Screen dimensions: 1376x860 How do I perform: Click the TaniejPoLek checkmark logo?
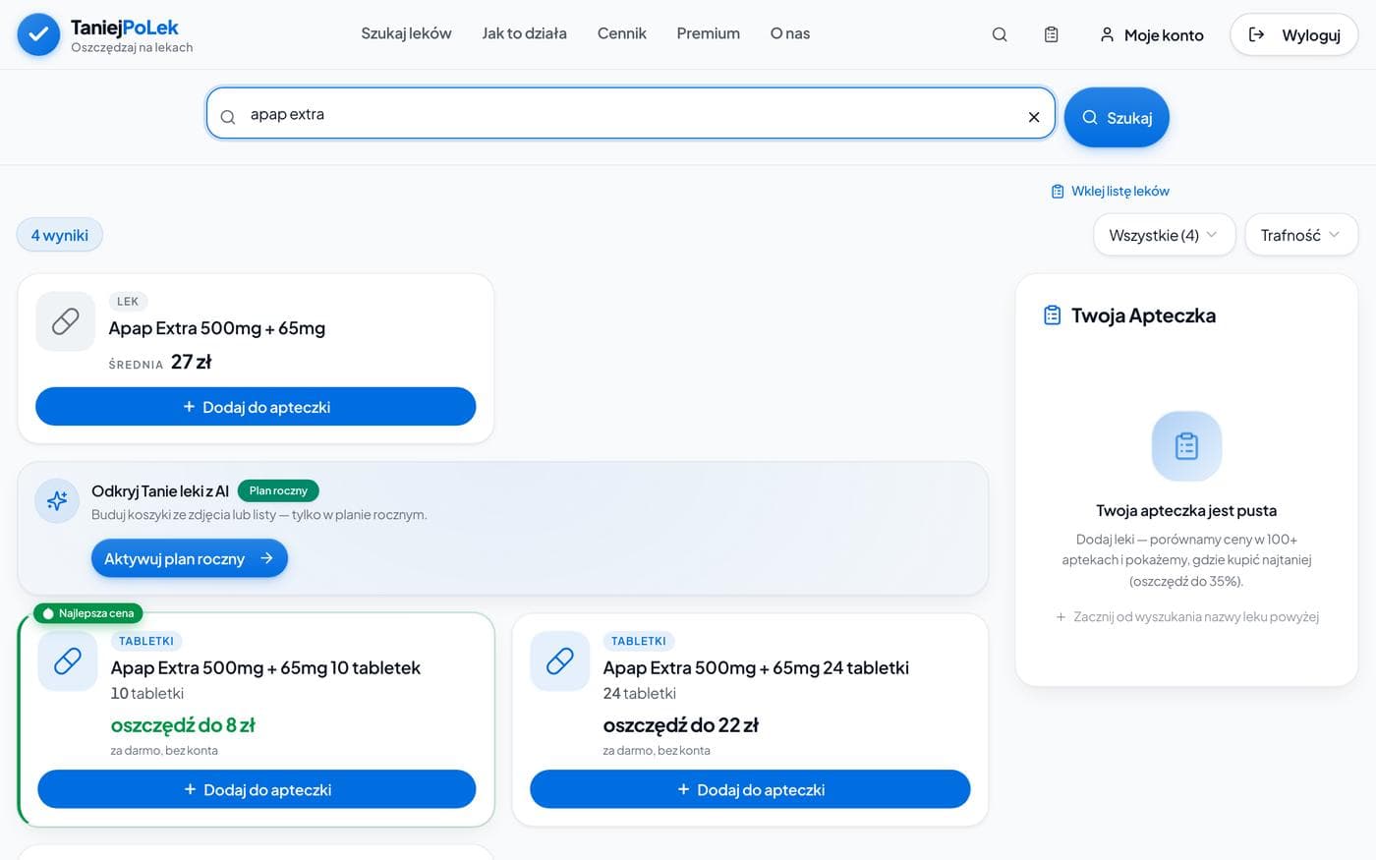point(38,34)
